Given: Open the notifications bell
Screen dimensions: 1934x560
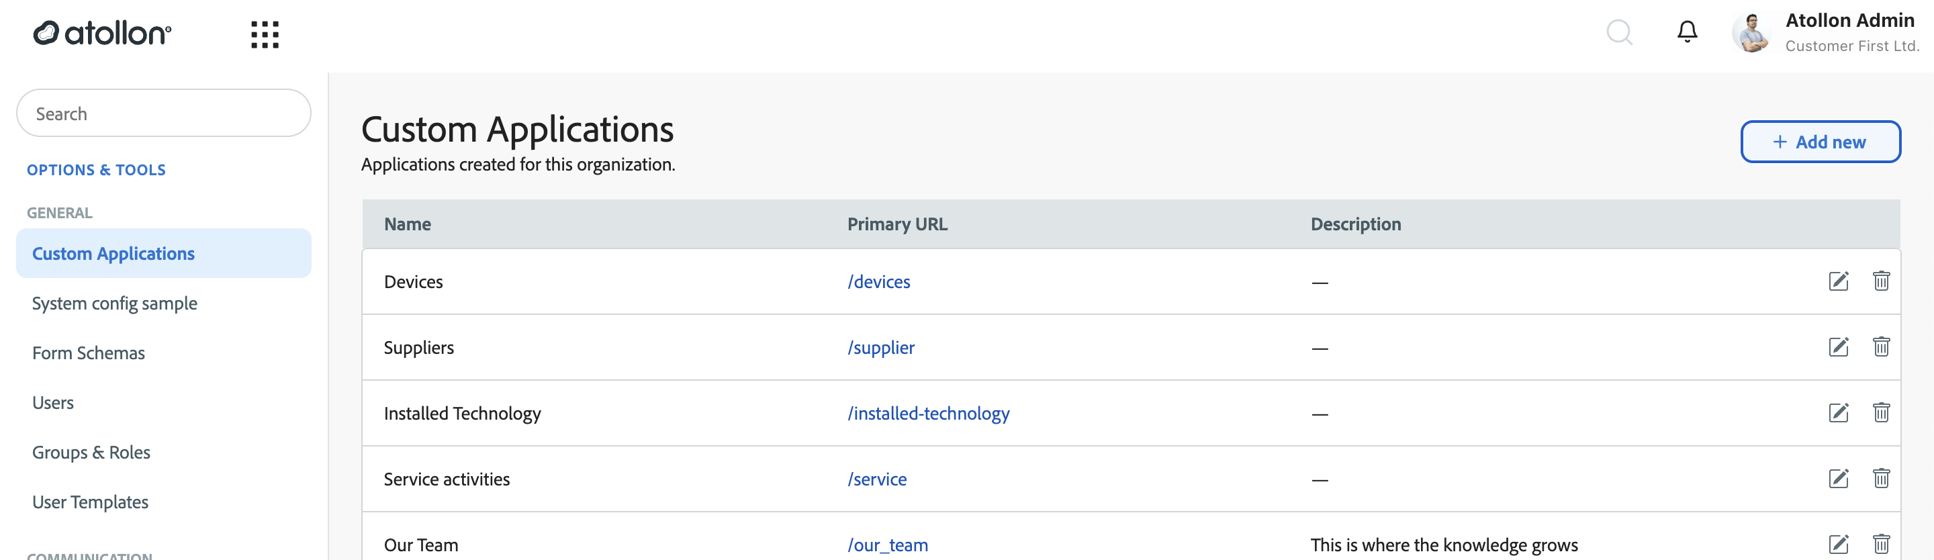Looking at the screenshot, I should pyautogui.click(x=1687, y=32).
